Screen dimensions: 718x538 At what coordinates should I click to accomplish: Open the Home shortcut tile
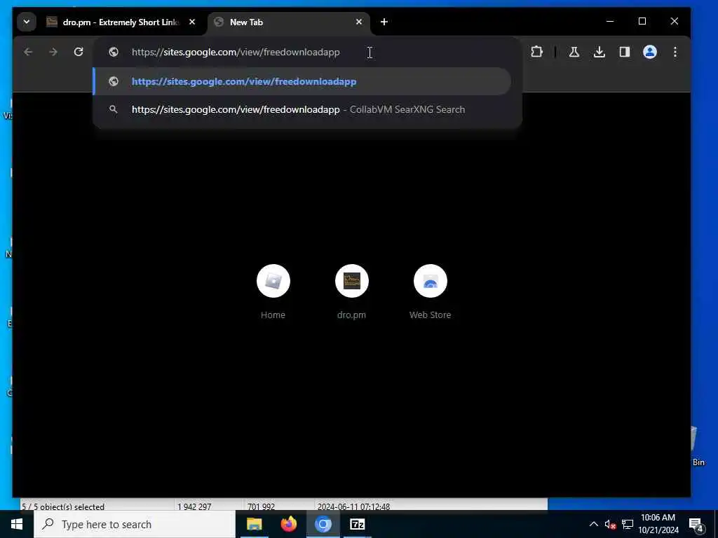coord(273,292)
